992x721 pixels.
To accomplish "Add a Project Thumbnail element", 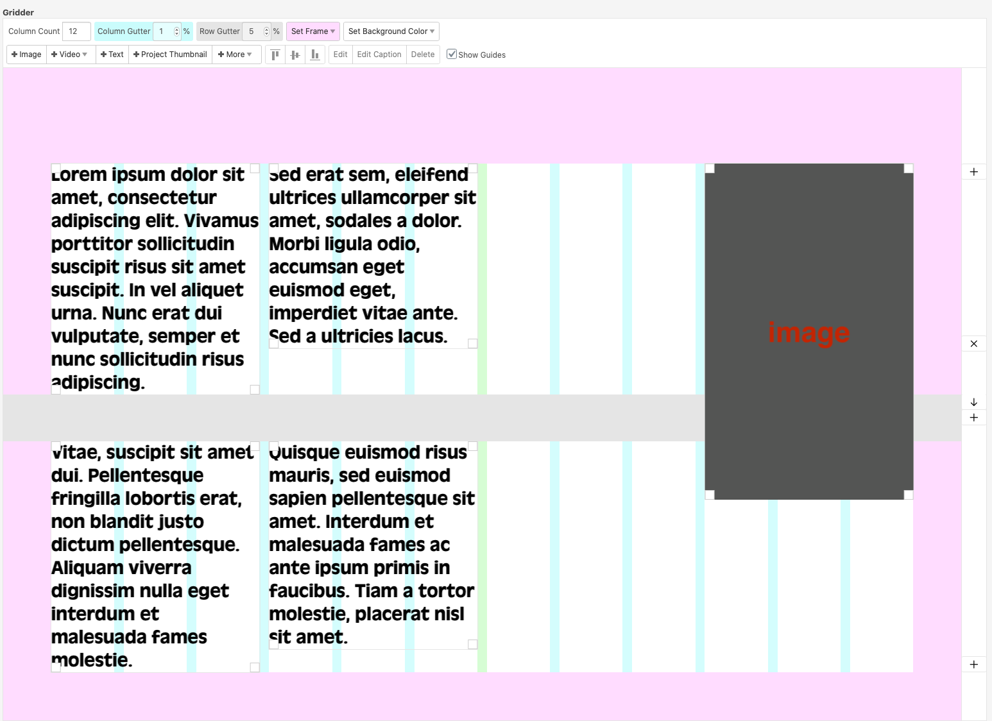I will point(170,55).
